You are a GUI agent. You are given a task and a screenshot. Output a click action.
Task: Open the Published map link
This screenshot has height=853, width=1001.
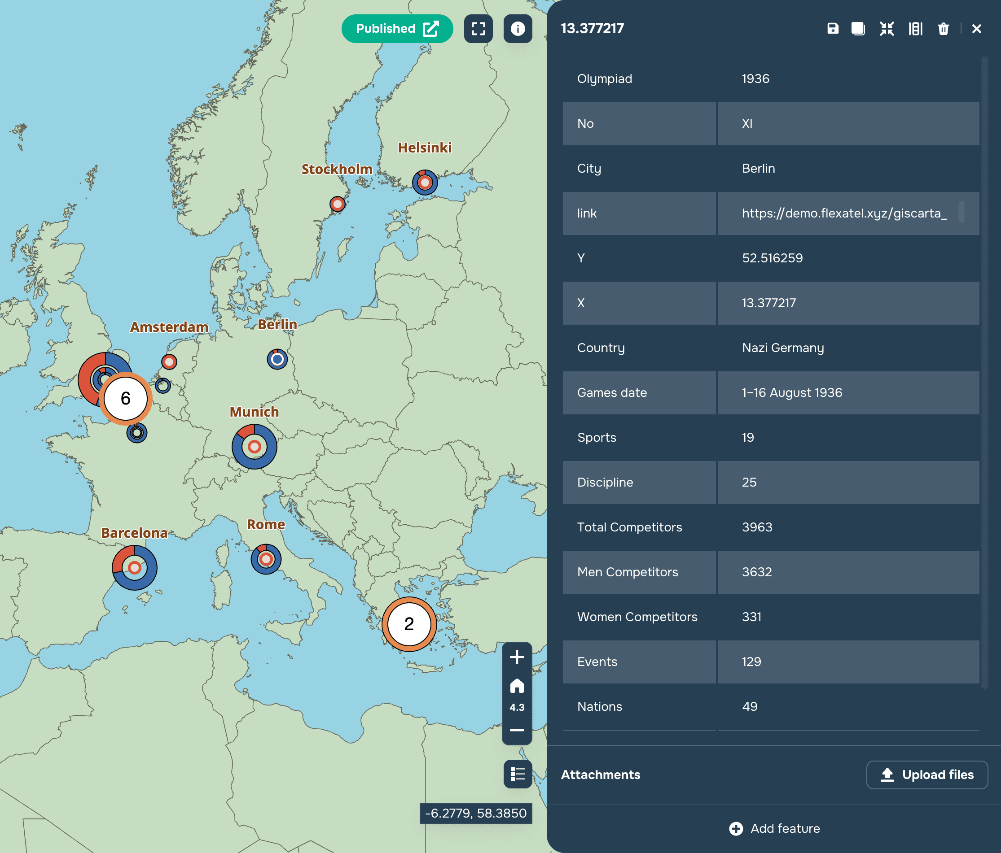[x=397, y=29]
